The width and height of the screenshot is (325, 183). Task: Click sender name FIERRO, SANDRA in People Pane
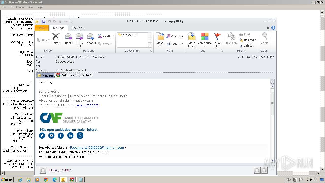point(60,170)
